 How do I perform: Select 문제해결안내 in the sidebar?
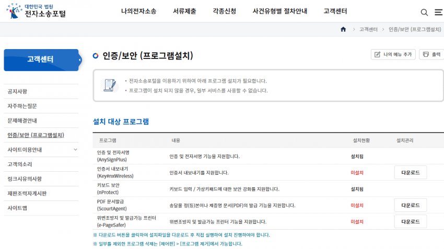(22, 121)
